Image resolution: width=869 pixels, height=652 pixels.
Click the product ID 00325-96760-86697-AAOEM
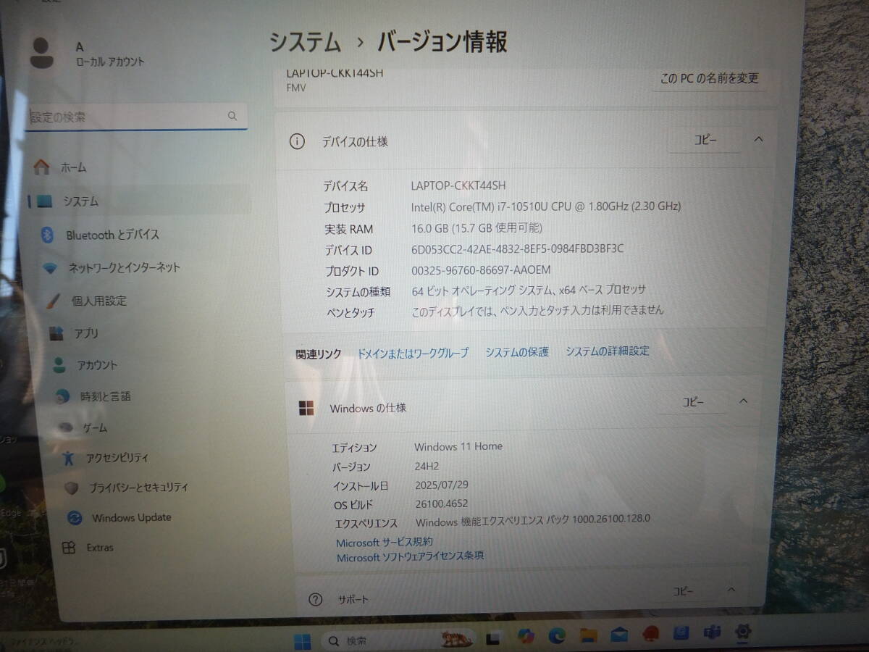click(481, 269)
